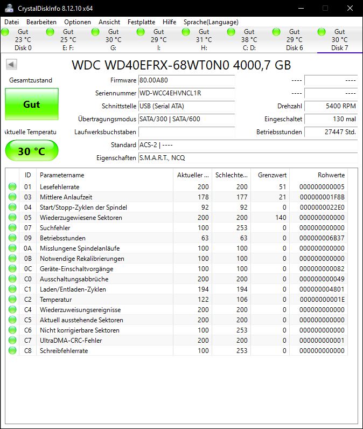This screenshot has width=363, height=429.
Task: Click the green Gut health status button
Action: (x=32, y=104)
